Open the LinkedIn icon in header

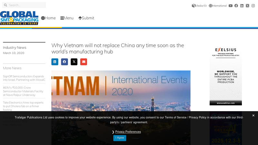242,6
